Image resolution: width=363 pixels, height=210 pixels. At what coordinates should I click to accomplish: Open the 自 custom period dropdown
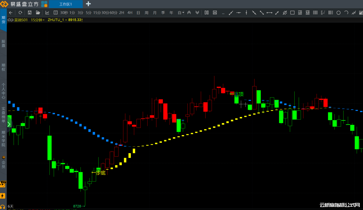pos(181,13)
